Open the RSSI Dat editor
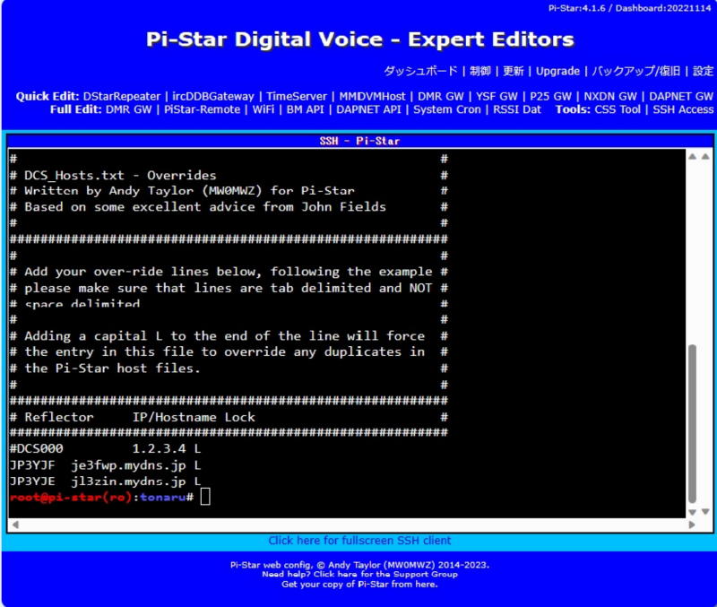This screenshot has width=717, height=607. [x=517, y=109]
